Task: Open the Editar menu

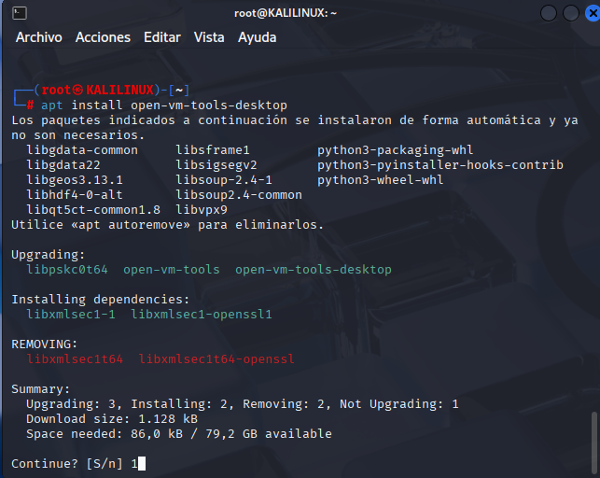Action: click(x=162, y=37)
